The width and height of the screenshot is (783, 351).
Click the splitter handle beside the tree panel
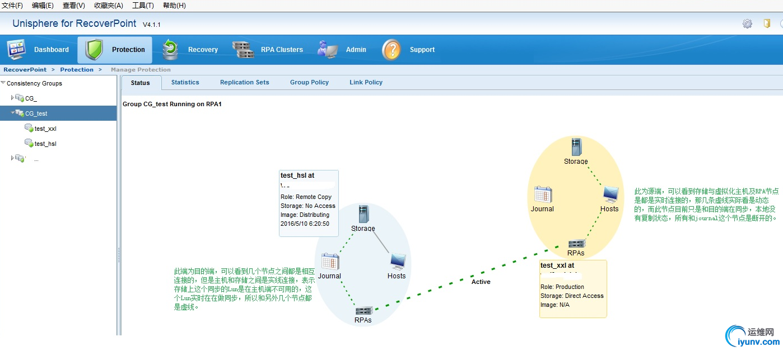point(119,255)
